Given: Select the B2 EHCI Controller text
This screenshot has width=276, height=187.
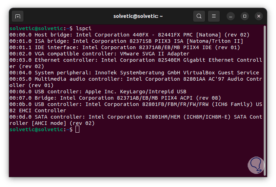Looking at the screenshot, I should 38,111.
